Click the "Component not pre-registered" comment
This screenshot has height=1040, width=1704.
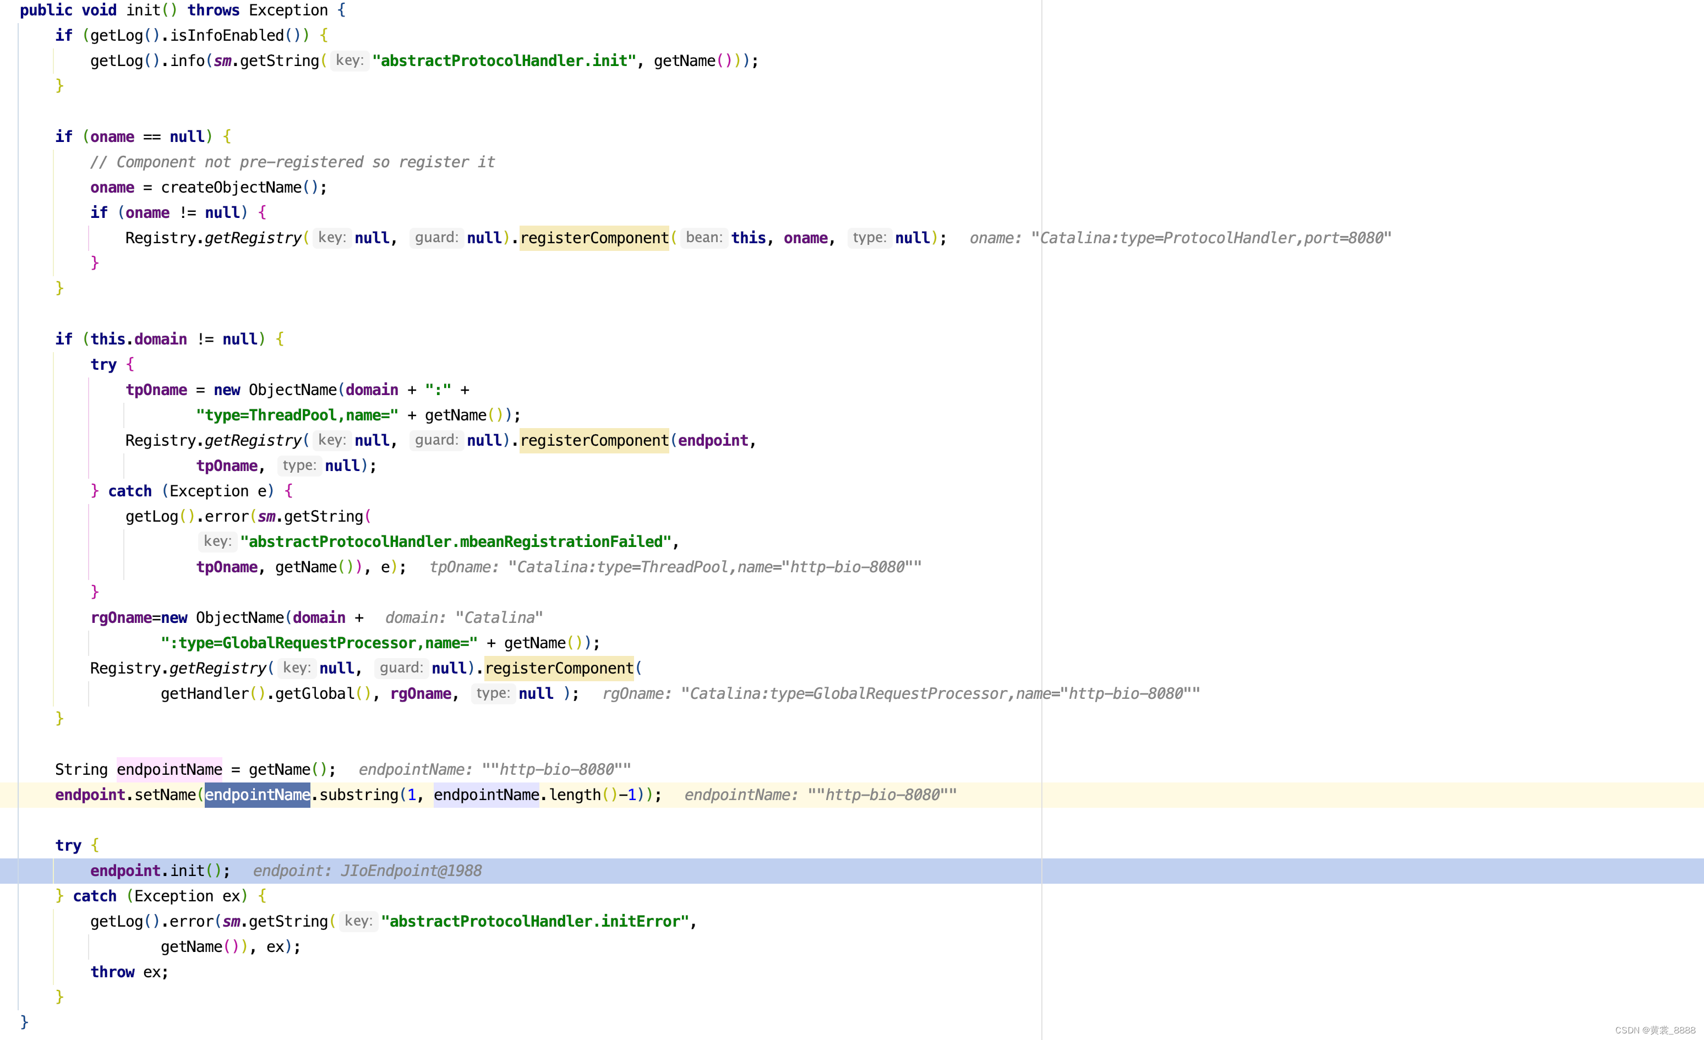[x=292, y=162]
